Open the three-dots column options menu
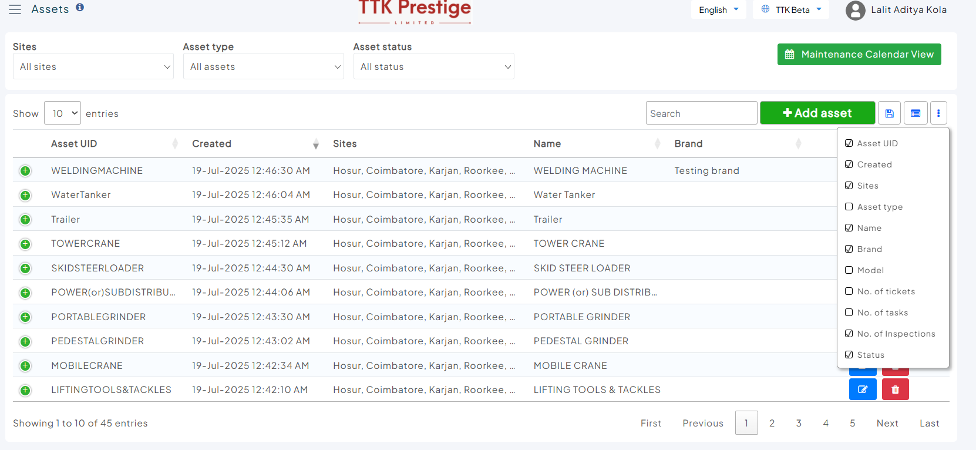 [938, 113]
